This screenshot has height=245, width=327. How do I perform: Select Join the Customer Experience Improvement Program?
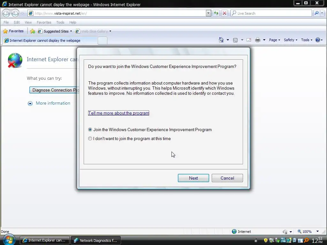(90, 130)
